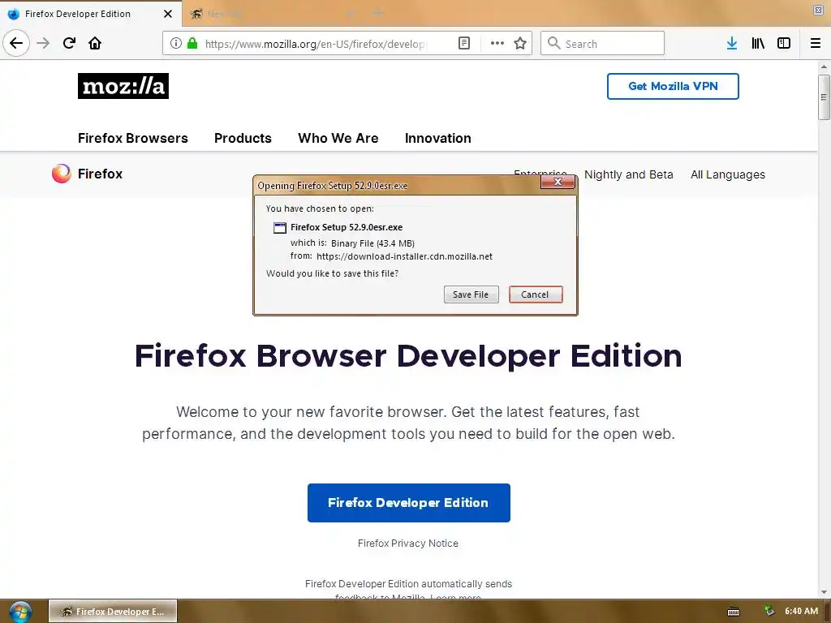Bookmark this page with the star
831x623 pixels.
tap(520, 43)
